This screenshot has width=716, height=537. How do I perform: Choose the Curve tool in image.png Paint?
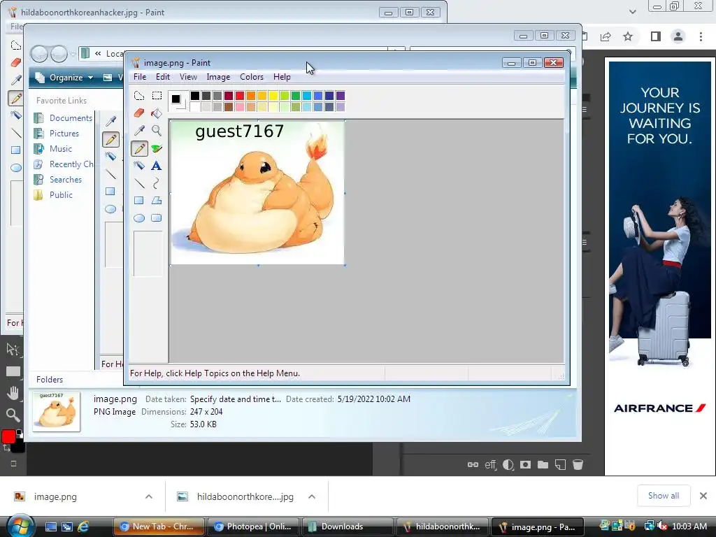pos(157,183)
